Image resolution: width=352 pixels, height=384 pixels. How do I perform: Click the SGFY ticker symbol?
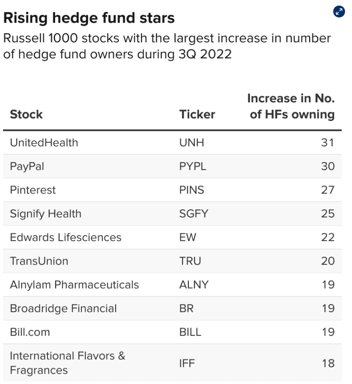point(194,213)
